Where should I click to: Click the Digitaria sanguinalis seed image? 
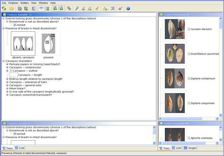(x=175, y=103)
